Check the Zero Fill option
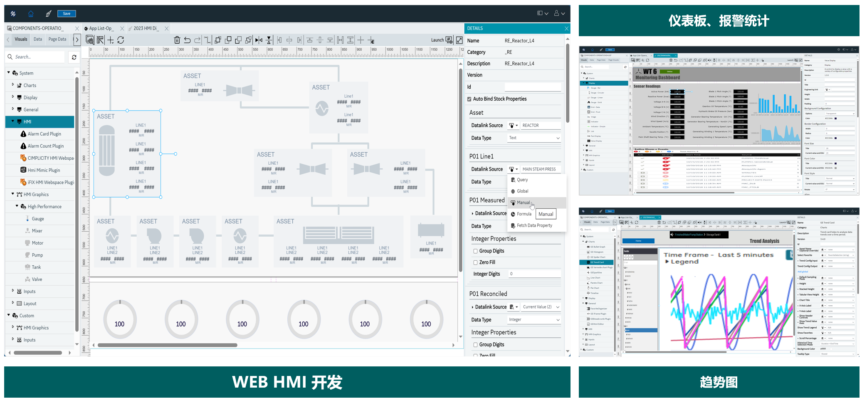The height and width of the screenshot is (398, 862). tap(475, 263)
